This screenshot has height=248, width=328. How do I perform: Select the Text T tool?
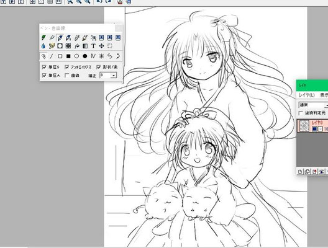coord(93,46)
